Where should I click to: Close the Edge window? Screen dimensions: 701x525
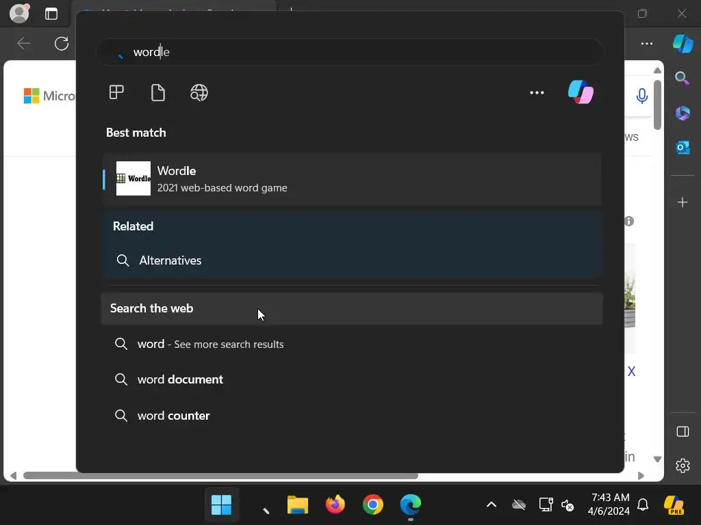coord(682,14)
